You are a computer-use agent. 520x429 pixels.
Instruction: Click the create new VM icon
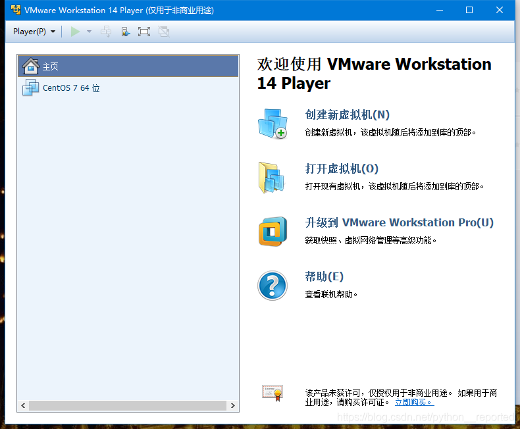point(273,124)
